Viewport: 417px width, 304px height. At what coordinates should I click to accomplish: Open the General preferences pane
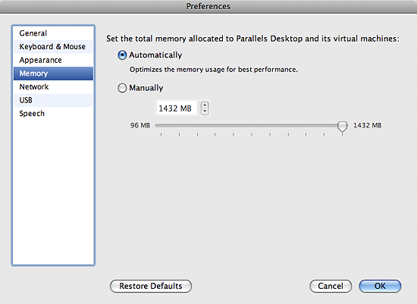53,33
